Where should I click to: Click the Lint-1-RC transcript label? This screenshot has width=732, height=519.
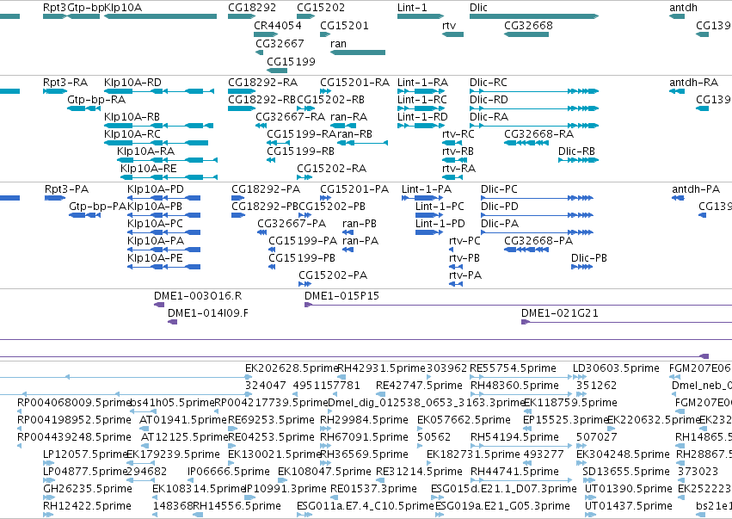(422, 100)
